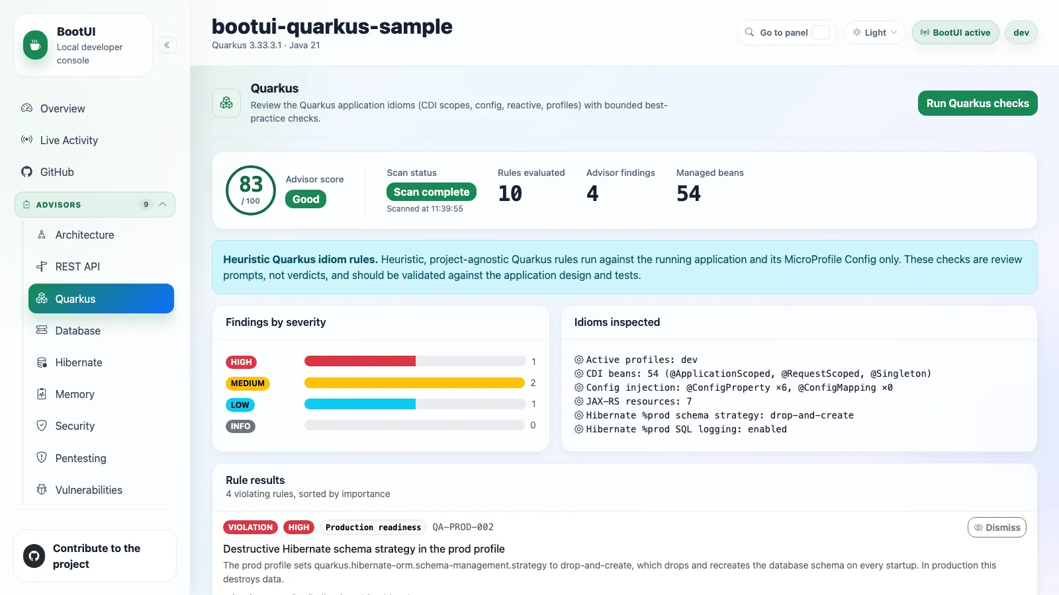Click the Hibernate database-lock icon

click(x=42, y=362)
